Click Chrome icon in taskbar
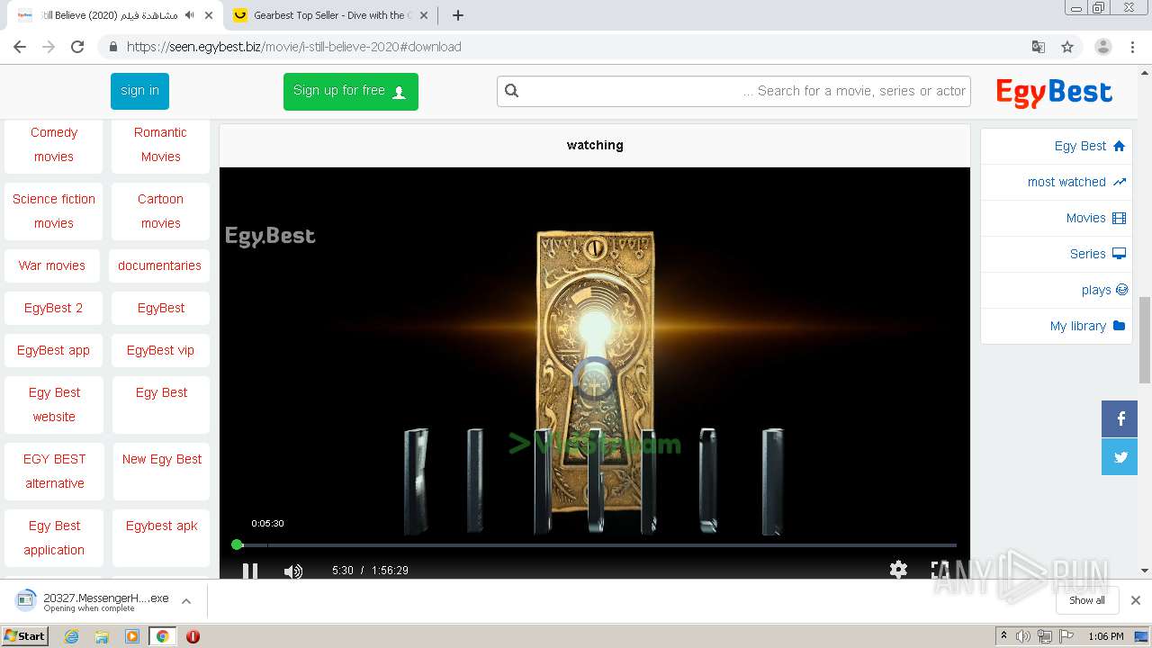The image size is (1152, 648). pyautogui.click(x=162, y=636)
